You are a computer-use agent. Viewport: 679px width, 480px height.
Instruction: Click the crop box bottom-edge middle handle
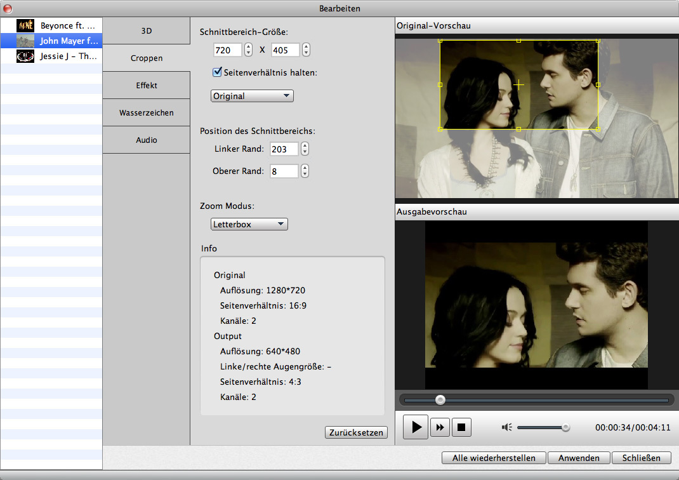[519, 129]
